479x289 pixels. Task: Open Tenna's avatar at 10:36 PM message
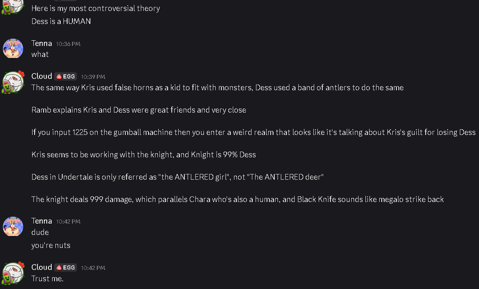(x=13, y=48)
